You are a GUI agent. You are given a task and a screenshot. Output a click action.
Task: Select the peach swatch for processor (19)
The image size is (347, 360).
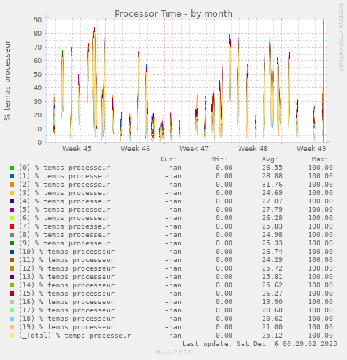(x=12, y=327)
